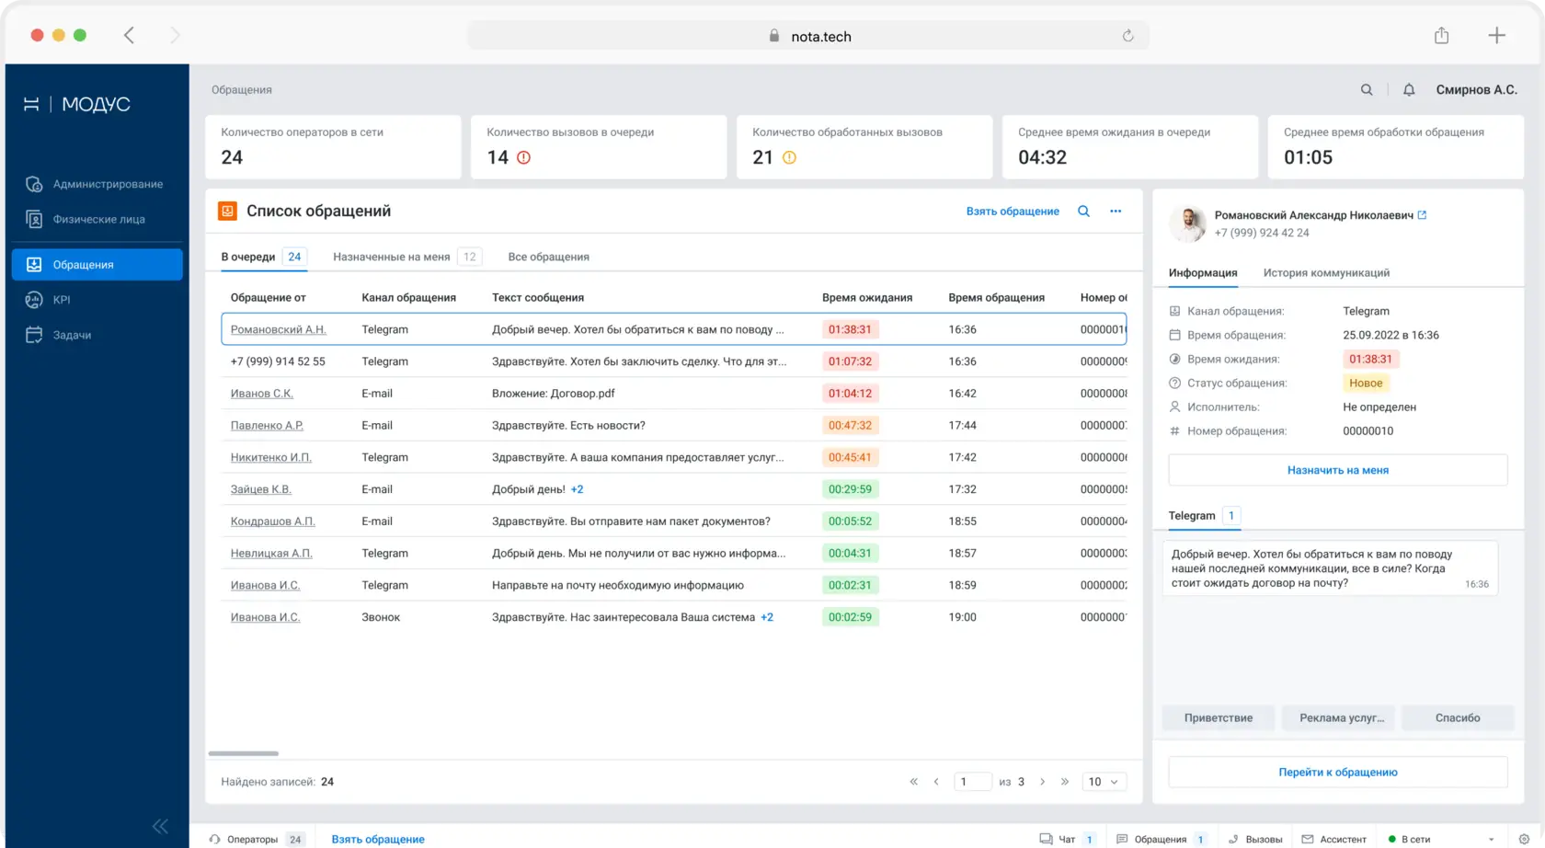Collapse the sidebar with the double-chevron icon
Viewport: 1545px width, 848px height.
[x=160, y=826]
